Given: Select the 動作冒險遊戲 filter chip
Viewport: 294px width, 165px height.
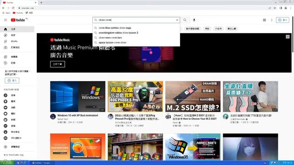Looking at the screenshot, I should [192, 28].
